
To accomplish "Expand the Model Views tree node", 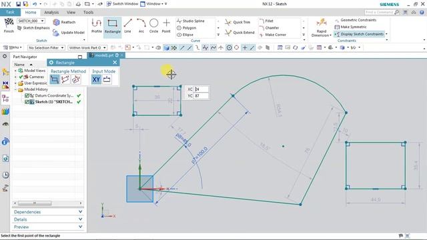I will click(15, 71).
